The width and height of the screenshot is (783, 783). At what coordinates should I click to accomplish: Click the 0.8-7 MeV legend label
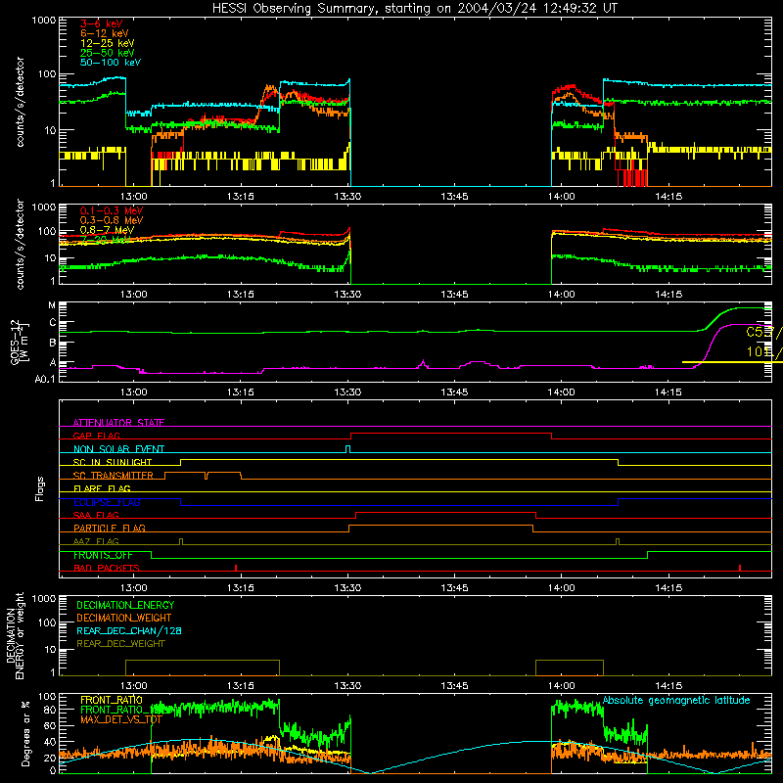[x=107, y=230]
